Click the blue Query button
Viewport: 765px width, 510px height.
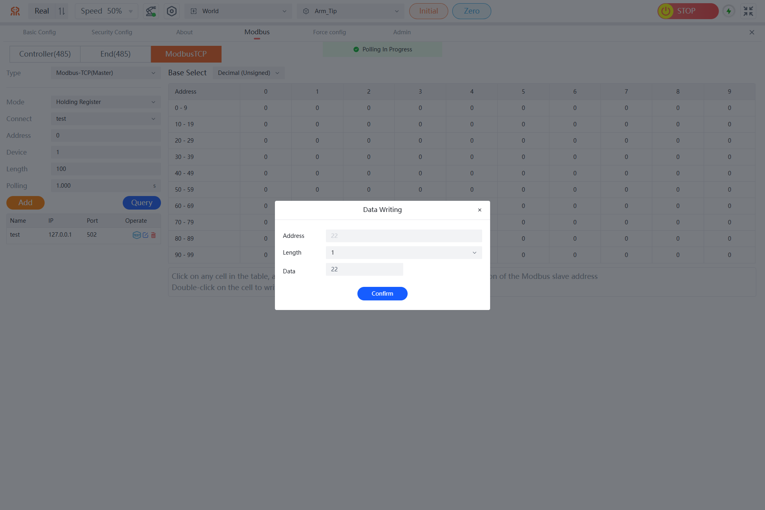(x=141, y=203)
